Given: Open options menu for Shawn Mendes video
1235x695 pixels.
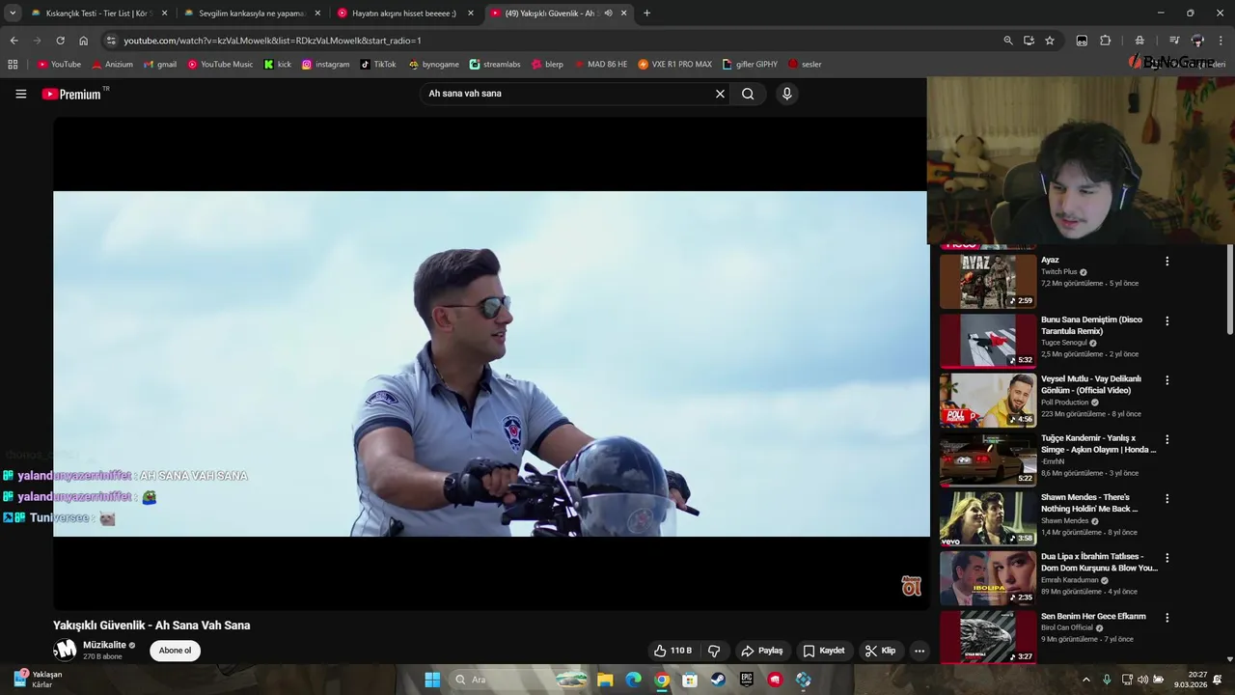Looking at the screenshot, I should 1166,499.
